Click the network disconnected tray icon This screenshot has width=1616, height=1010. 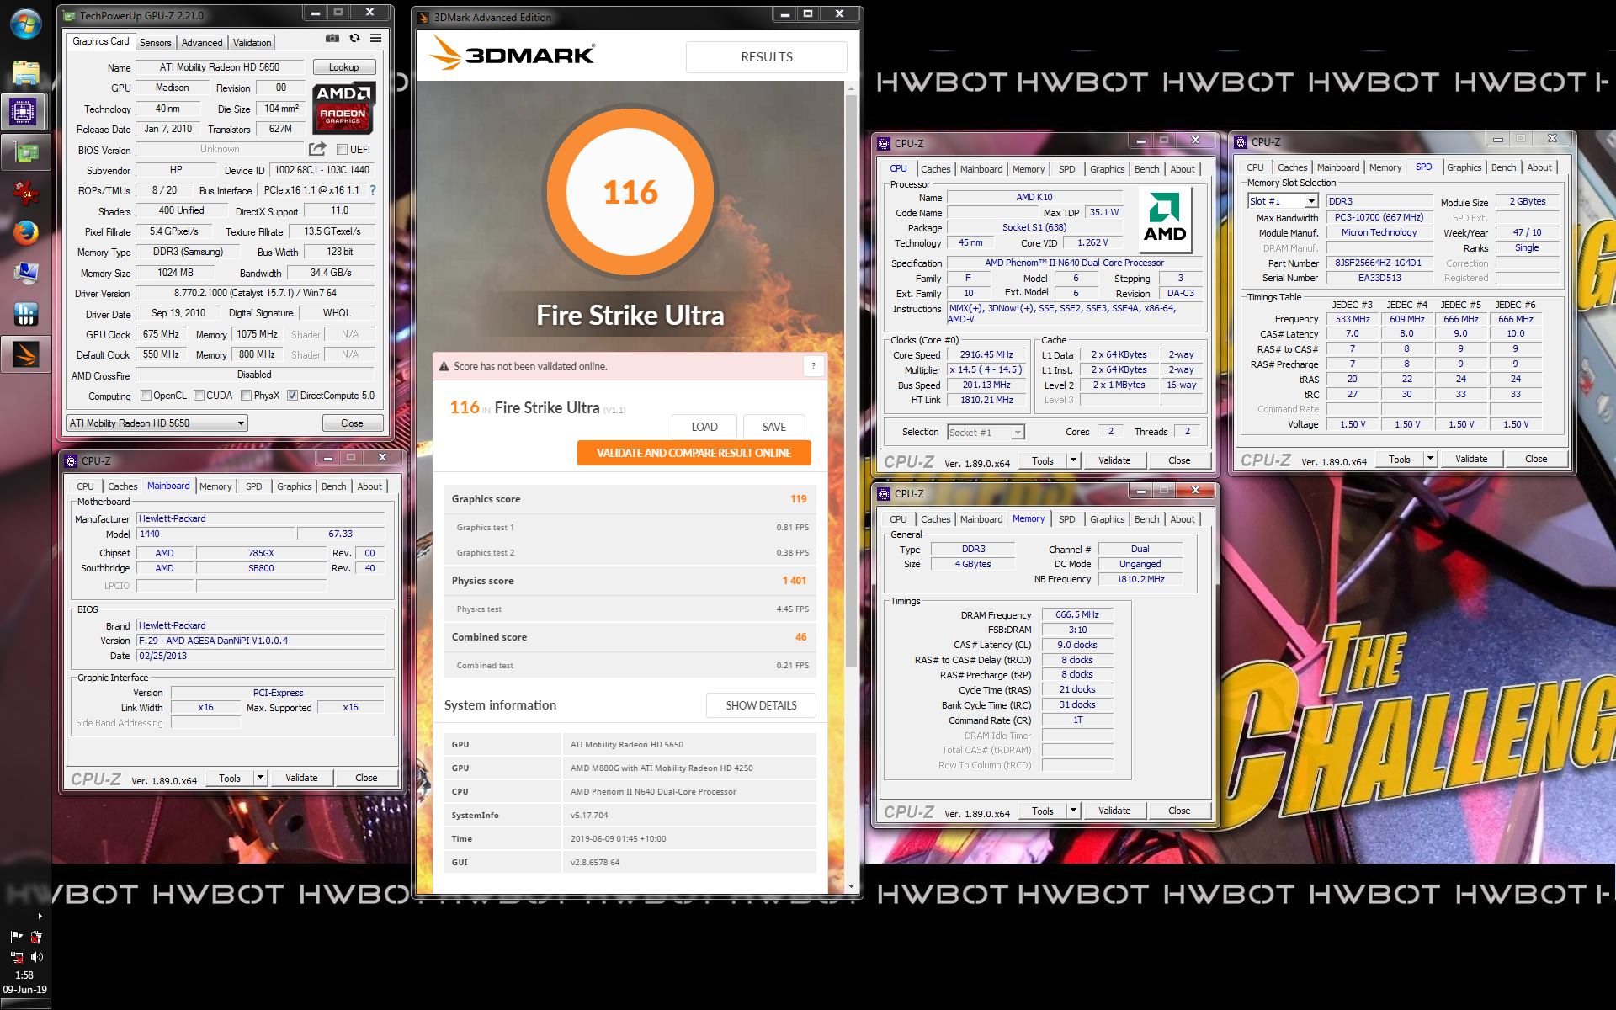click(x=16, y=957)
